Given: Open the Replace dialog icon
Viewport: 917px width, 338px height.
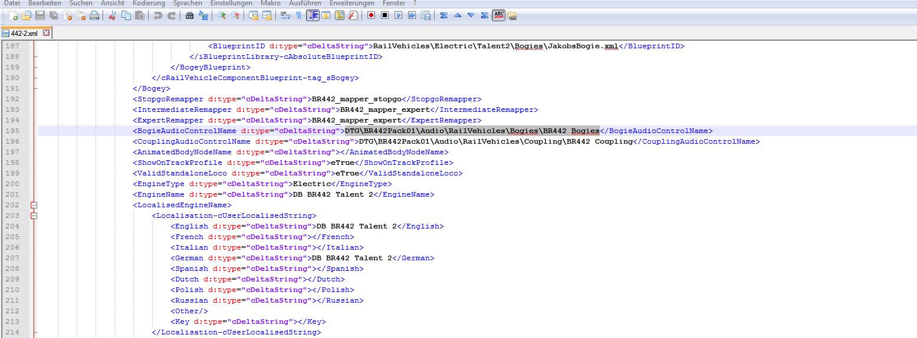Looking at the screenshot, I should pyautogui.click(x=203, y=15).
